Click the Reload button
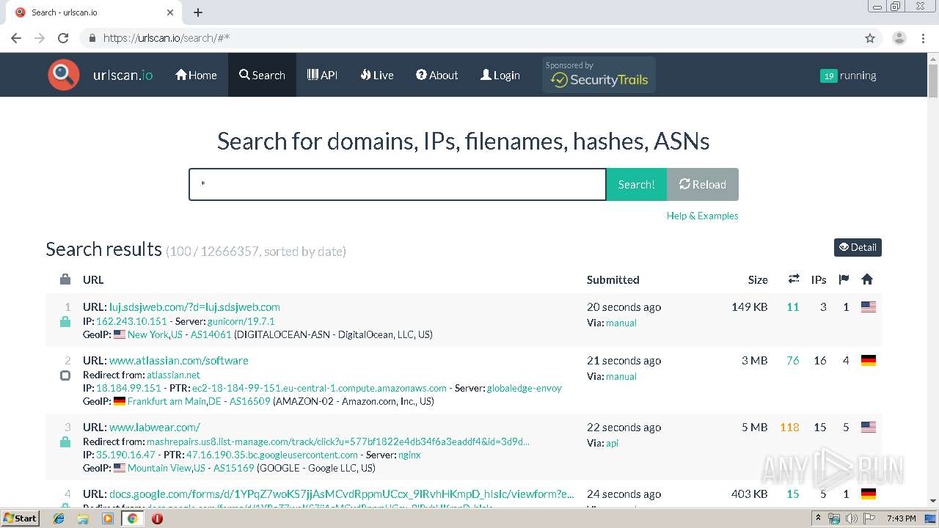 point(703,184)
